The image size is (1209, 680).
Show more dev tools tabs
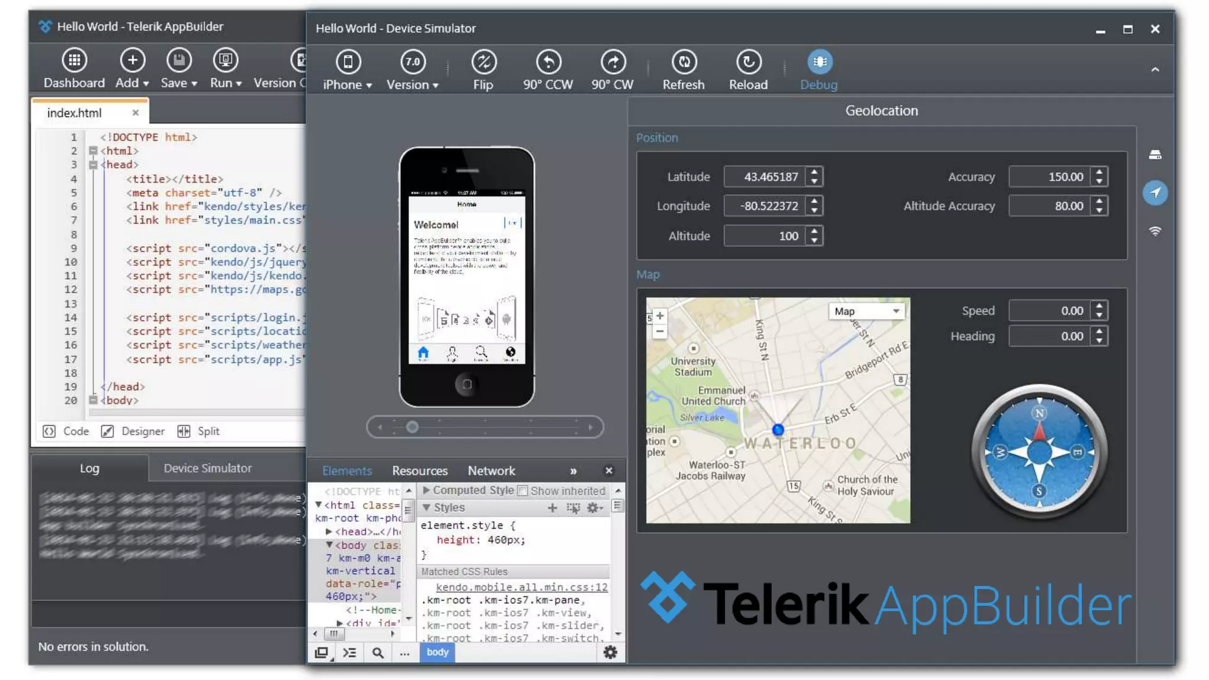tap(573, 471)
